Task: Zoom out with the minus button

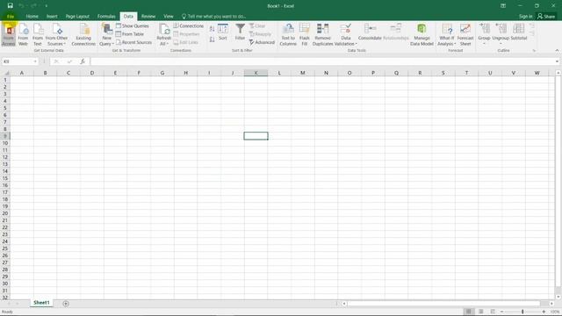Action: coord(501,312)
